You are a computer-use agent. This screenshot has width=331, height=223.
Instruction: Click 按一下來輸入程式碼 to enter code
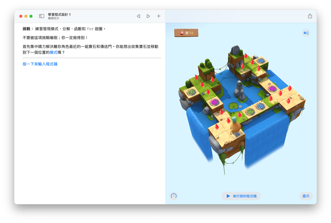point(40,64)
